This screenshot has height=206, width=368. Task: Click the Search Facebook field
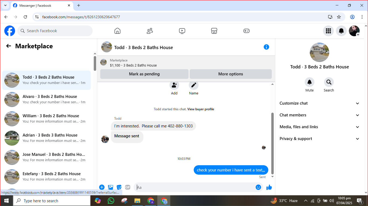pyautogui.click(x=55, y=31)
